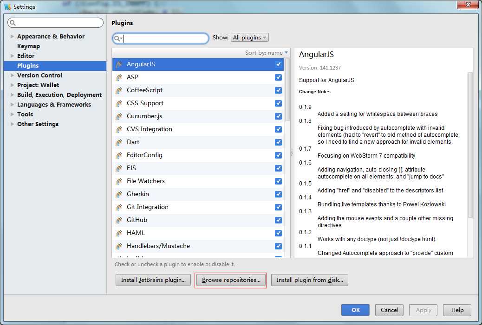
Task: Click the Gherkin plugin icon
Action: point(119,194)
